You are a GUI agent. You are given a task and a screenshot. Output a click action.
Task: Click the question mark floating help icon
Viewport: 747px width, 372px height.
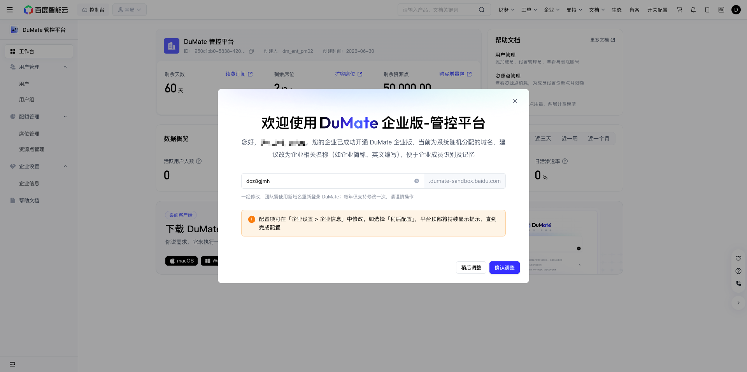coord(738,271)
